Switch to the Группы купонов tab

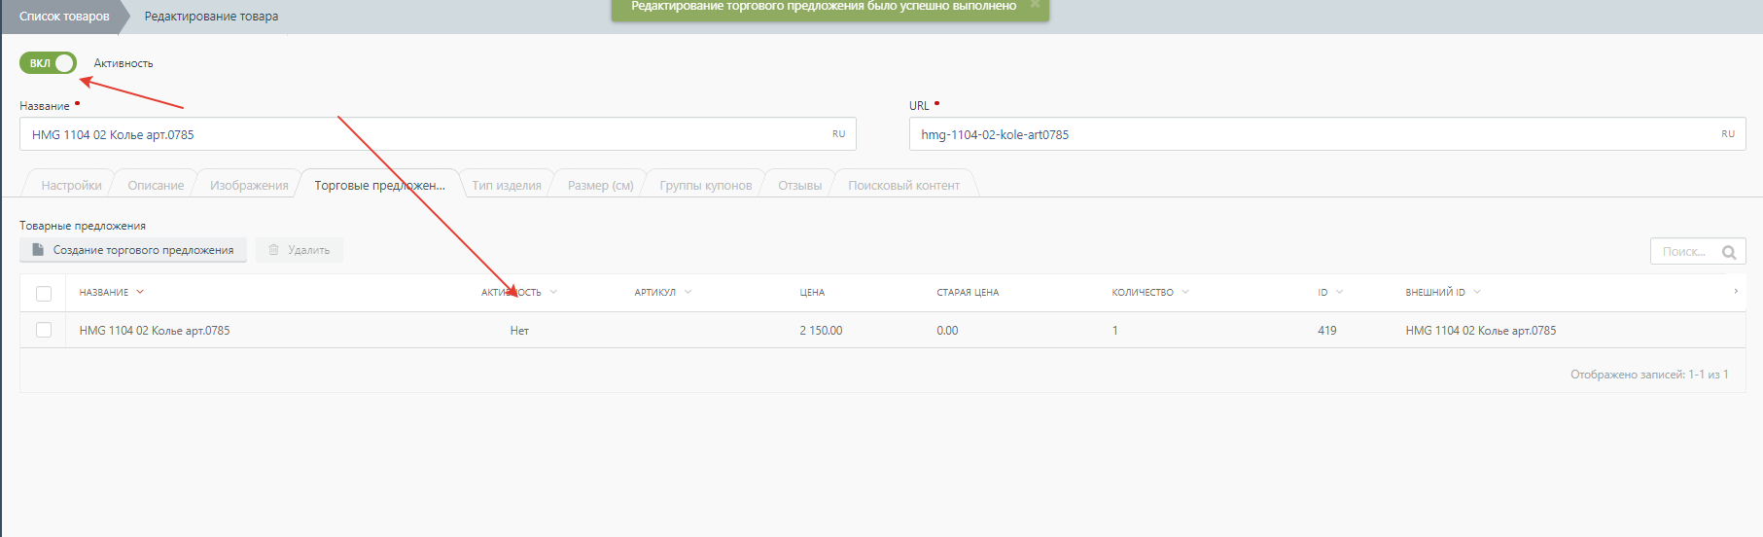coord(705,185)
